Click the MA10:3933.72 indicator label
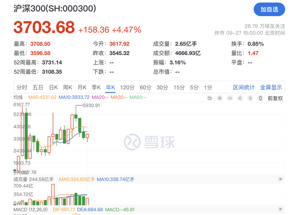Viewport: 290px width, 215px height. 74,97
